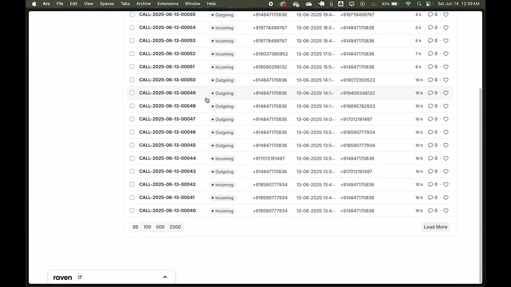Check the box beside CALL-2025-06-13-00047
The height and width of the screenshot is (287, 511).
(132, 119)
